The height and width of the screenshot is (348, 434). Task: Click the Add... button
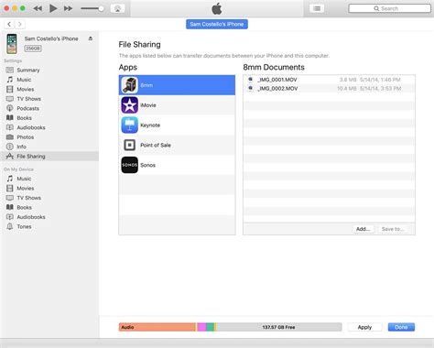click(x=363, y=229)
